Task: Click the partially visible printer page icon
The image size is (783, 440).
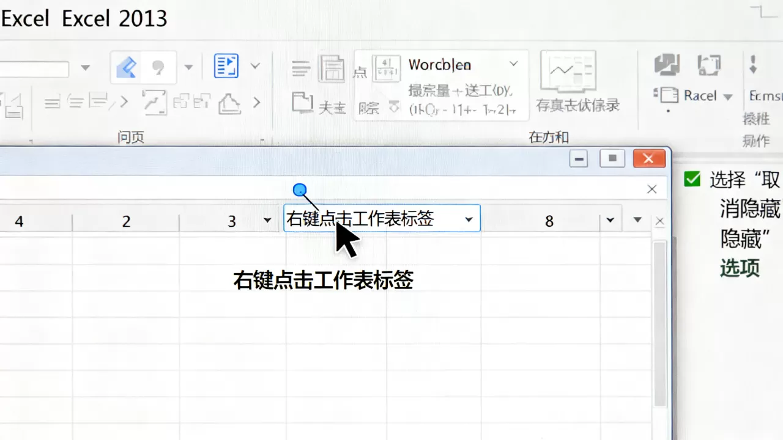Action: click(x=12, y=105)
